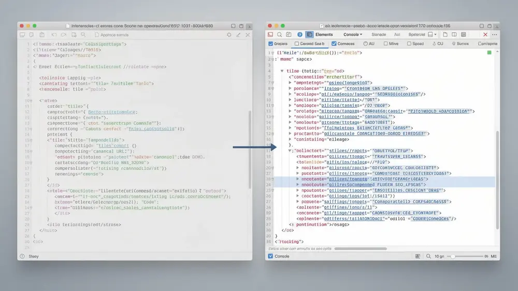518x291 pixels.
Task: Undo using the left editor's undo arrow
Action: coord(54,35)
